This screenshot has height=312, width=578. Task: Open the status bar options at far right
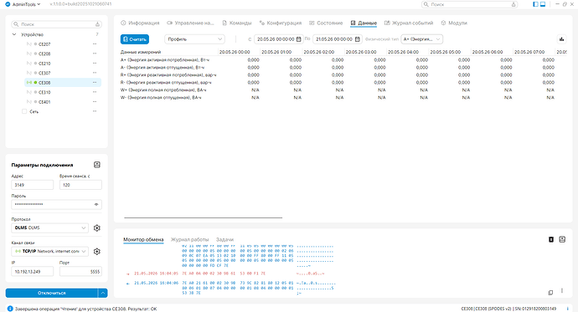[568, 309]
